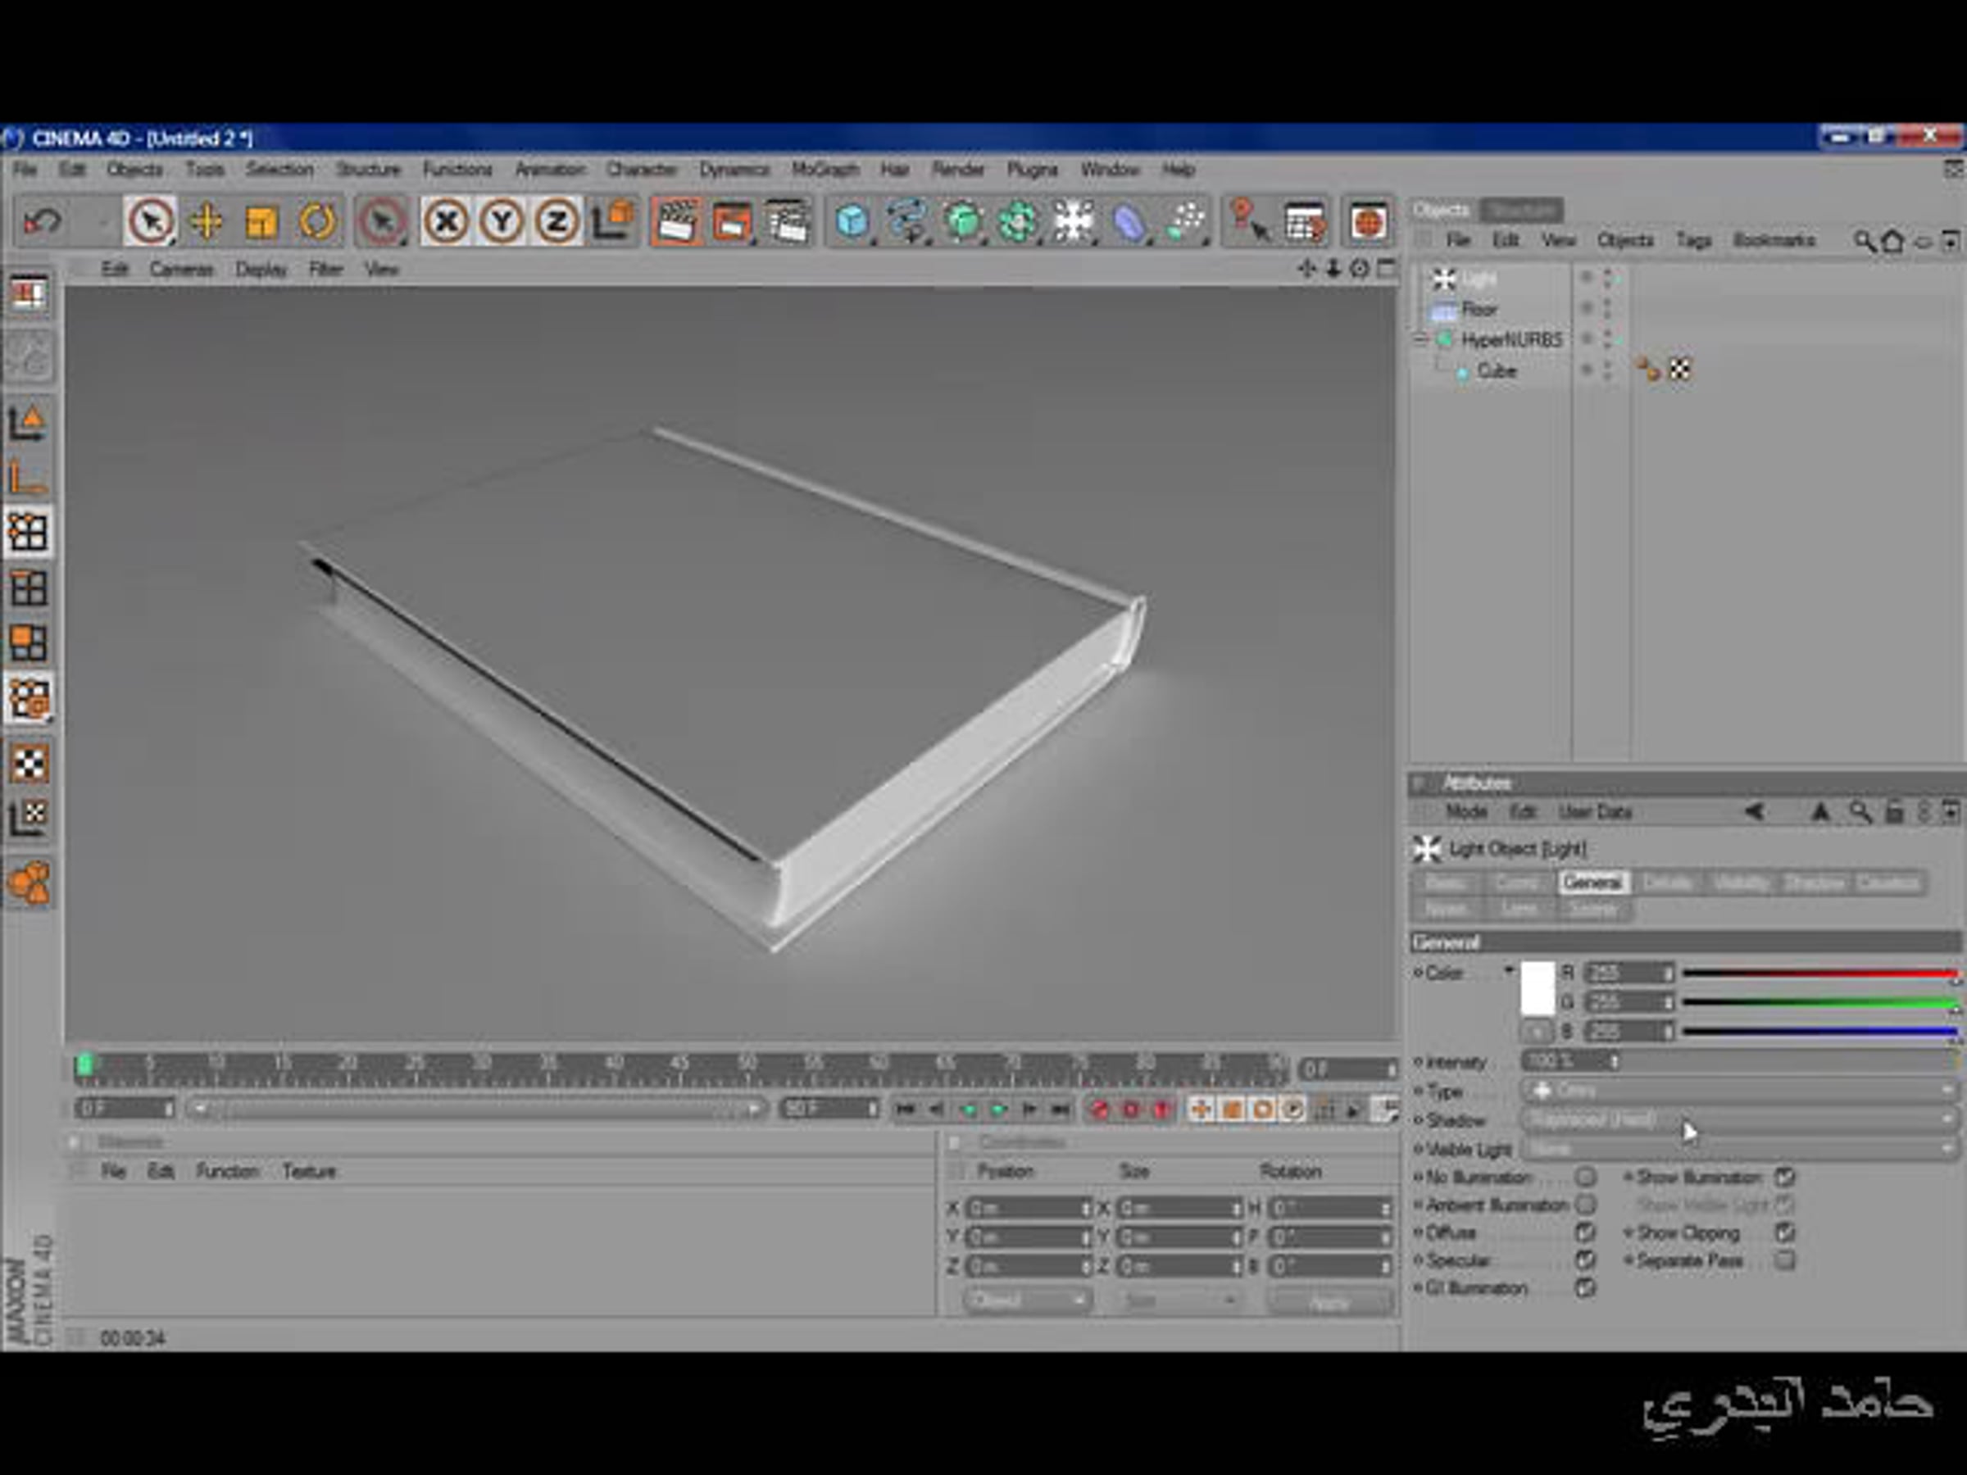Select the Scale tool in the toolbar
Viewport: 1967px width, 1475px height.
click(261, 221)
